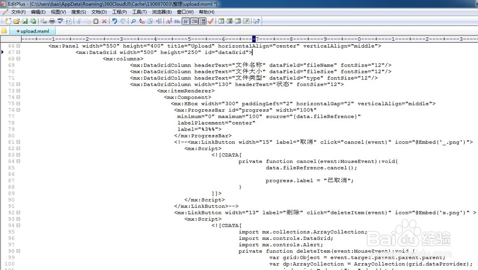The image size is (478, 270).
Task: Click the first window layout icon after checkmark
Action: [x=221, y=21]
